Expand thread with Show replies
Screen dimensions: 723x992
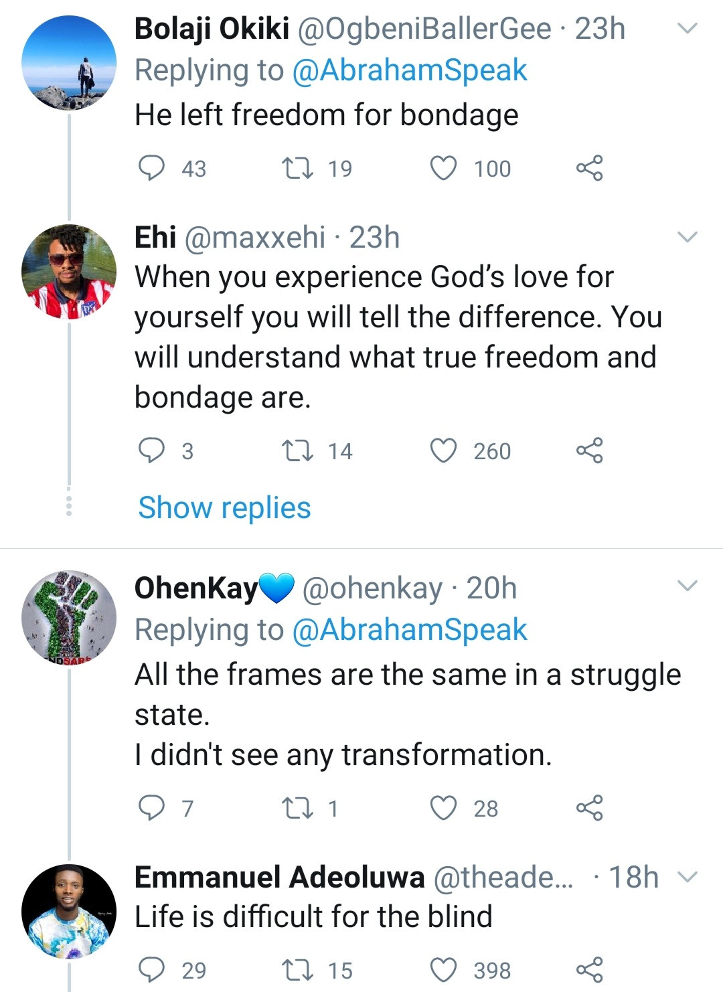pos(224,507)
